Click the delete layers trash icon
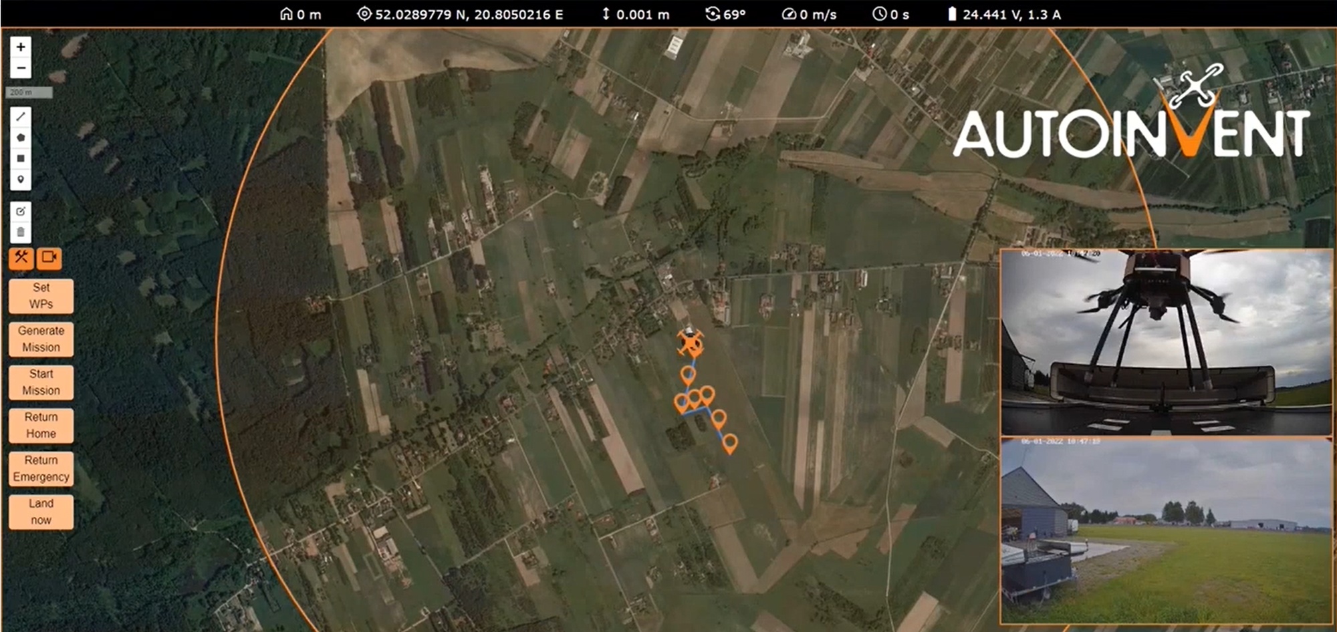Viewport: 1337px width, 632px height. coord(21,232)
